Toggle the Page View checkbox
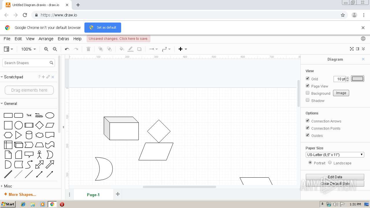370x208 pixels. tap(308, 86)
